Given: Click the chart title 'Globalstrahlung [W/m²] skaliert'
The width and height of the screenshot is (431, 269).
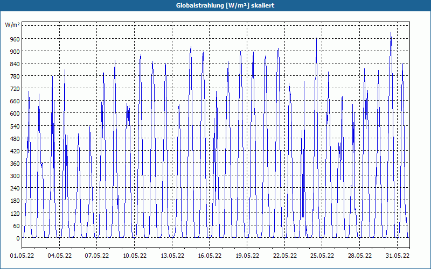Looking at the screenshot, I should click(225, 5).
